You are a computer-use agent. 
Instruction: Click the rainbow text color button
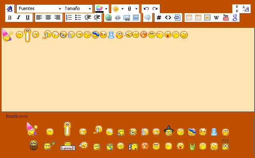[99, 9]
